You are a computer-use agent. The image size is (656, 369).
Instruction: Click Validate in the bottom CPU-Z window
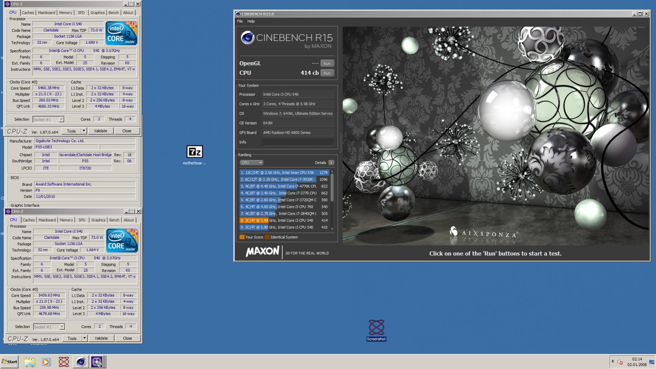point(101,338)
